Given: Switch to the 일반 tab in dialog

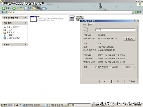Looking at the screenshot, I should pos(84,25).
